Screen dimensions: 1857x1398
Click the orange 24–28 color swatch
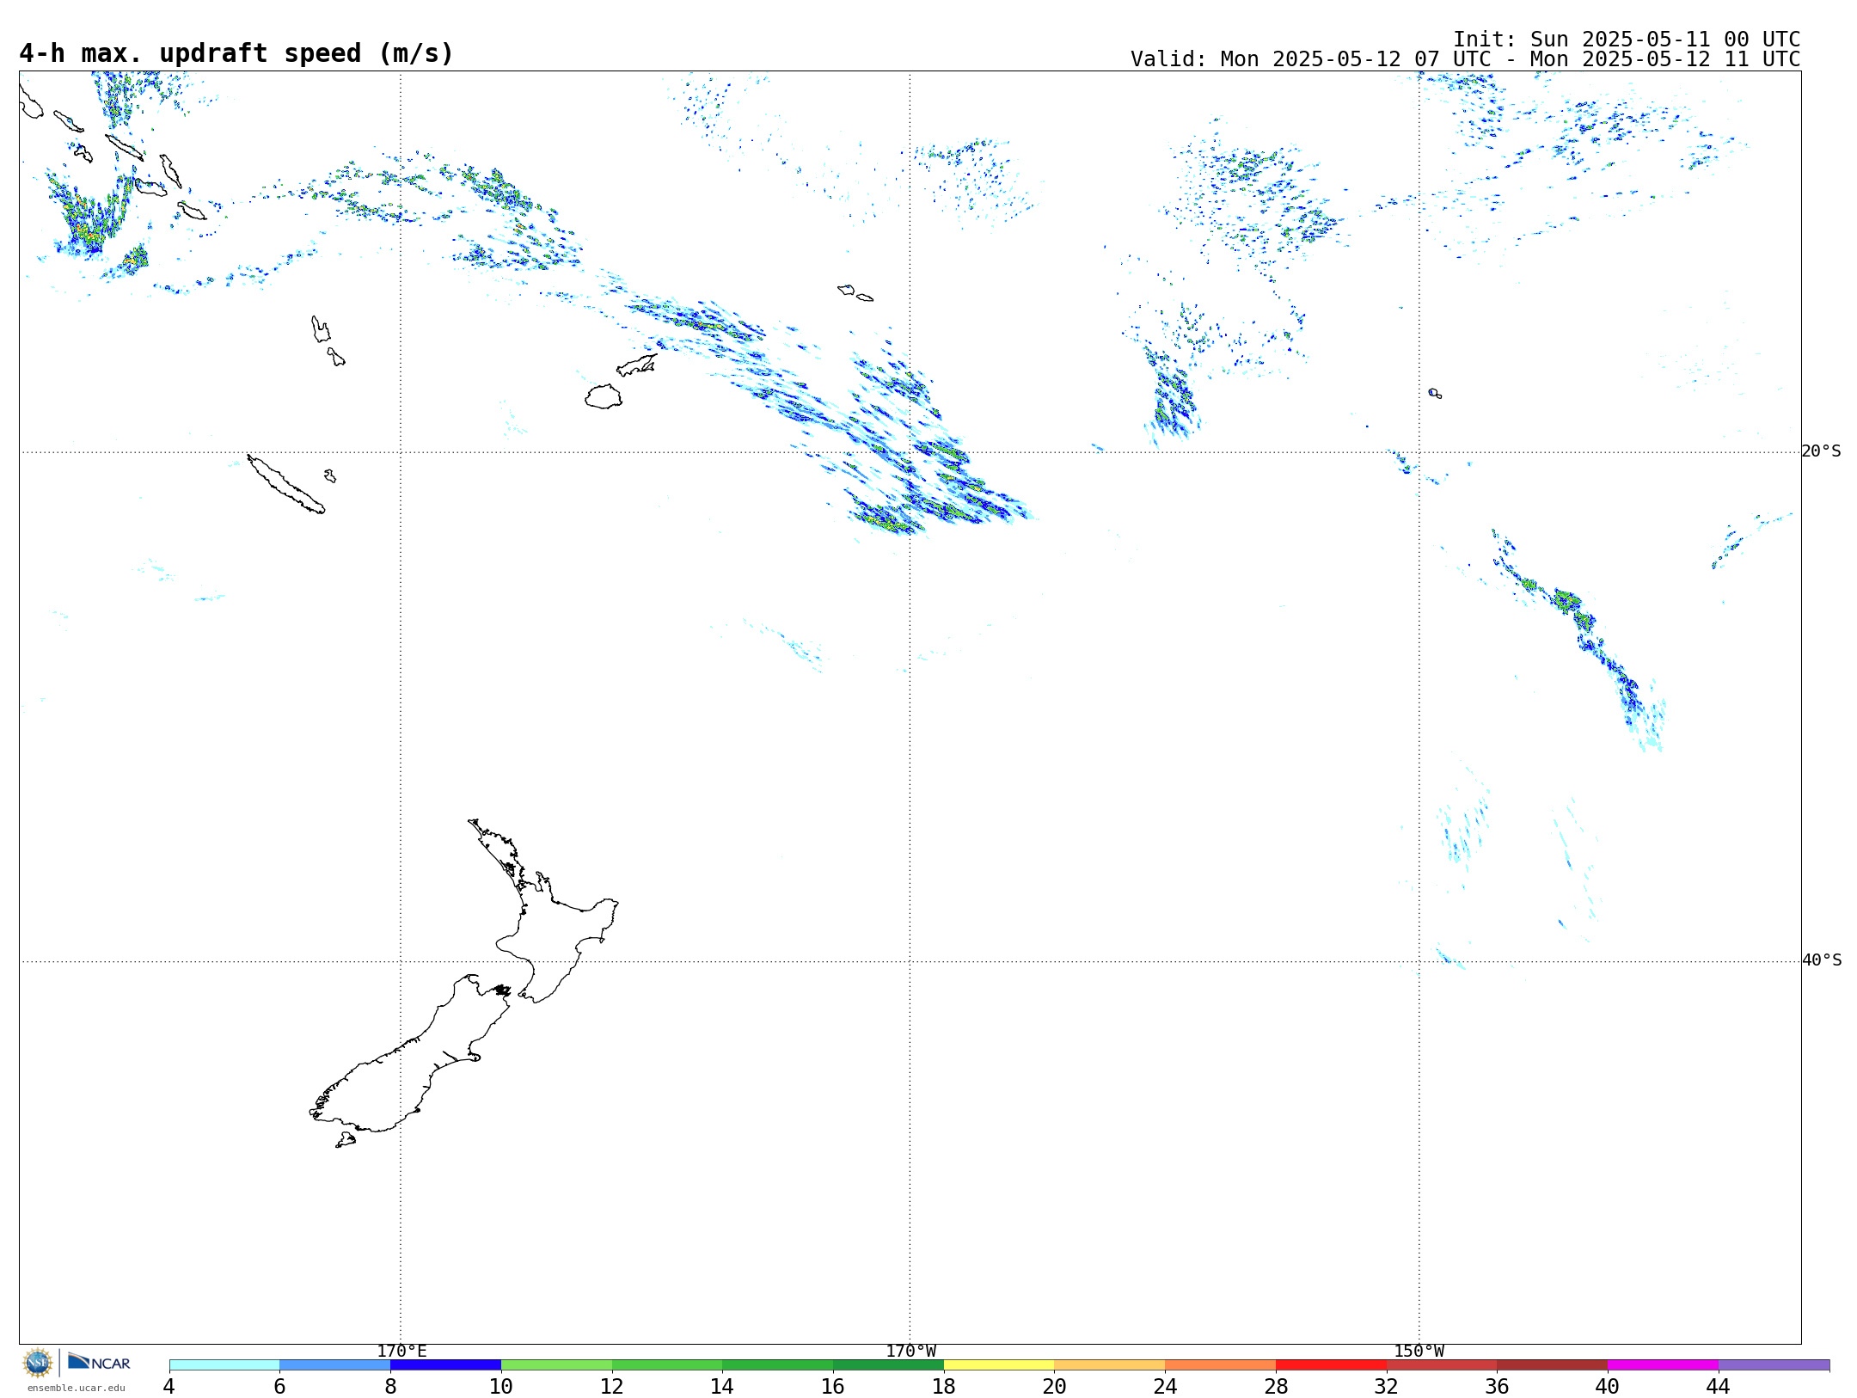point(1220,1365)
